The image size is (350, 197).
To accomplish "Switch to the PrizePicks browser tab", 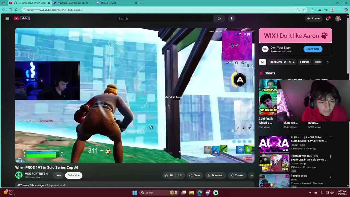I will (73, 3).
